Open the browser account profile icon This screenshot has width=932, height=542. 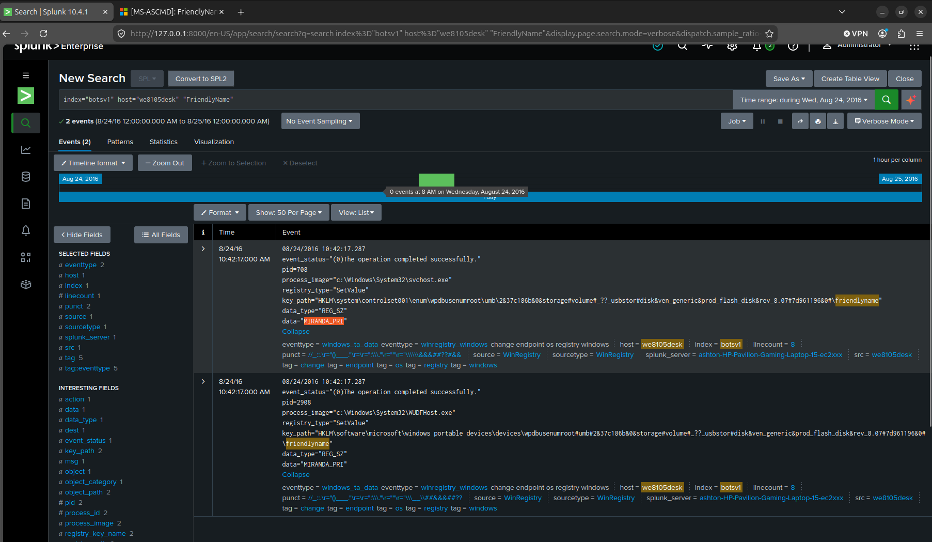click(x=882, y=34)
